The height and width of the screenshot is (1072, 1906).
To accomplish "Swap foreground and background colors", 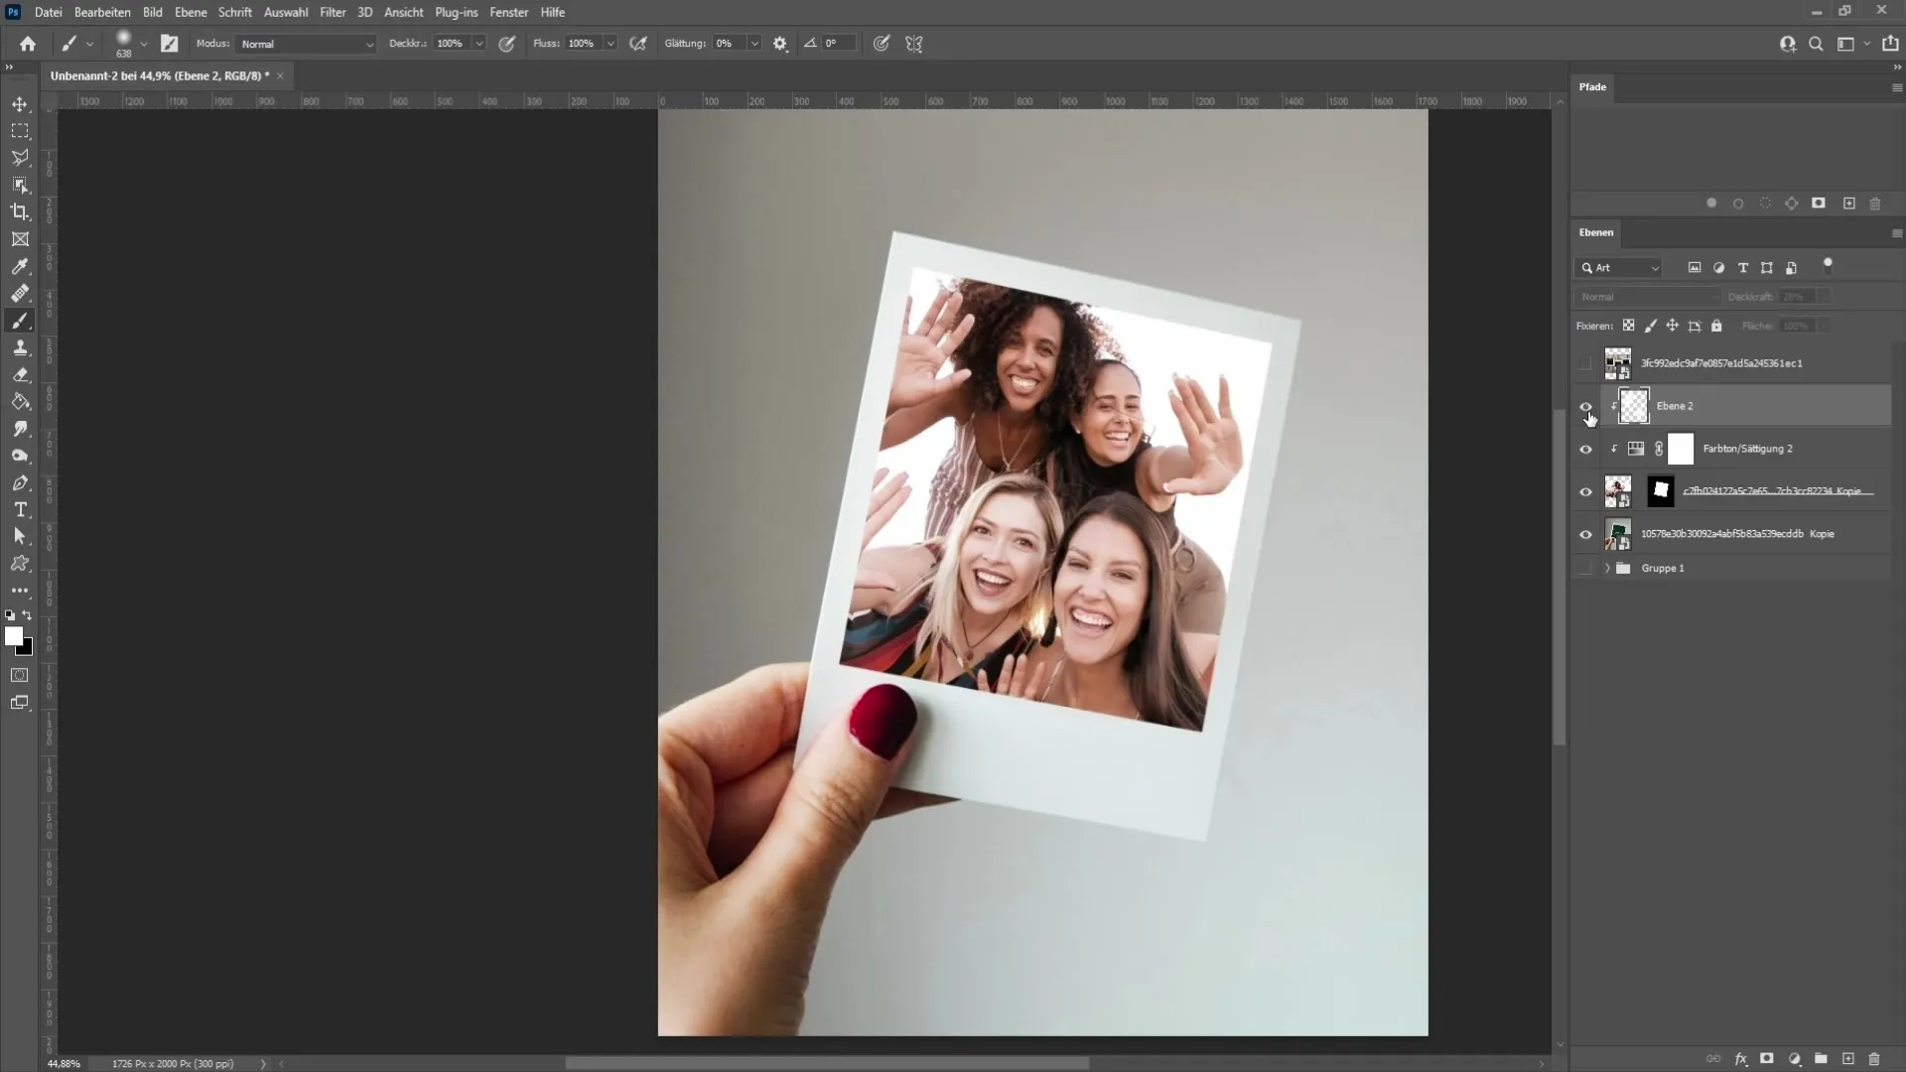I will point(27,615).
